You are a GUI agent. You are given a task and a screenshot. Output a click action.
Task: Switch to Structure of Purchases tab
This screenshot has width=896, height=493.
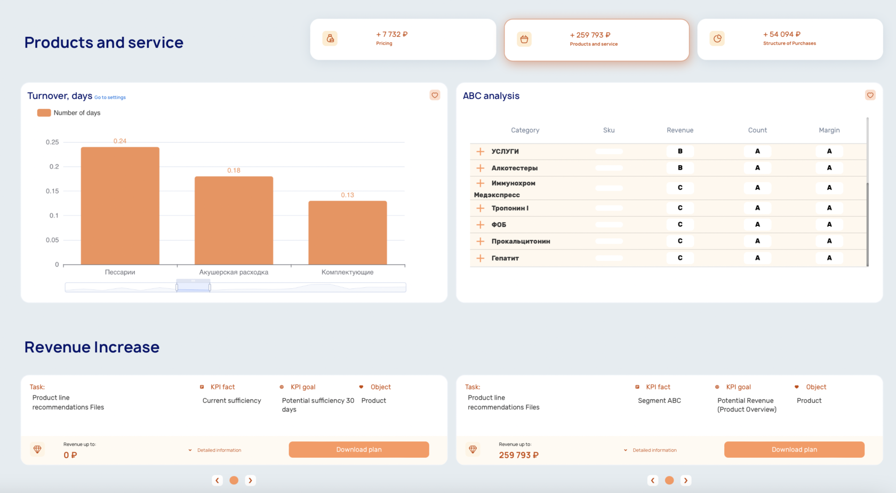790,39
